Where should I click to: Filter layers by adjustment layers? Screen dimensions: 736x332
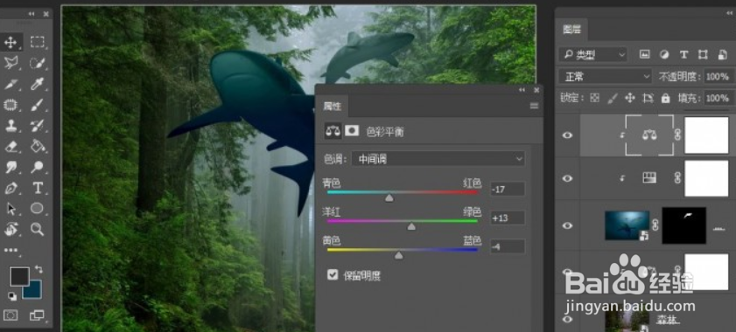pyautogui.click(x=664, y=54)
